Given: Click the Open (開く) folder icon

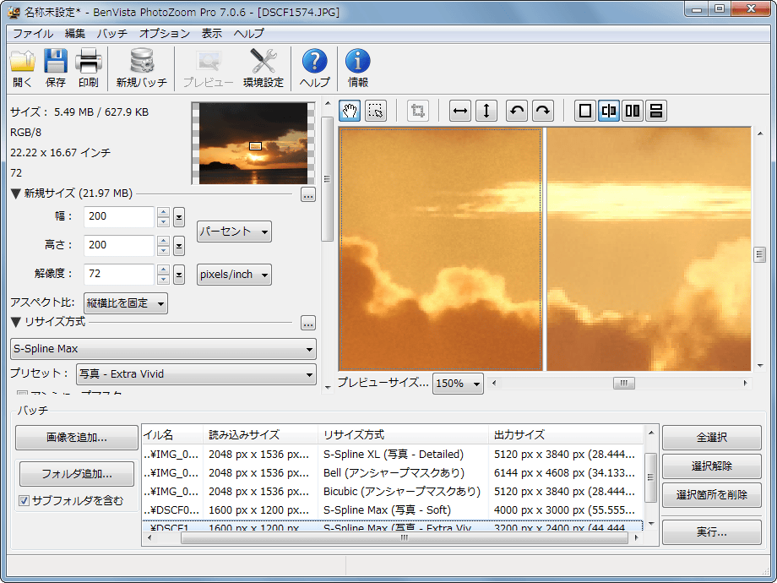Looking at the screenshot, I should 22,61.
